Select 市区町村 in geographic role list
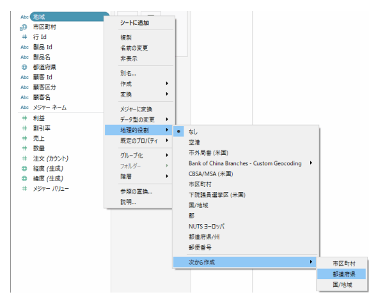385x306 pixels. click(x=200, y=184)
